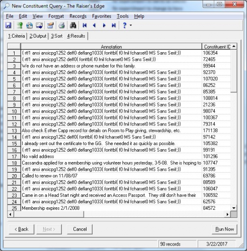The height and width of the screenshot is (251, 247).
Task: Open the Favorites menu
Action: point(102,16)
